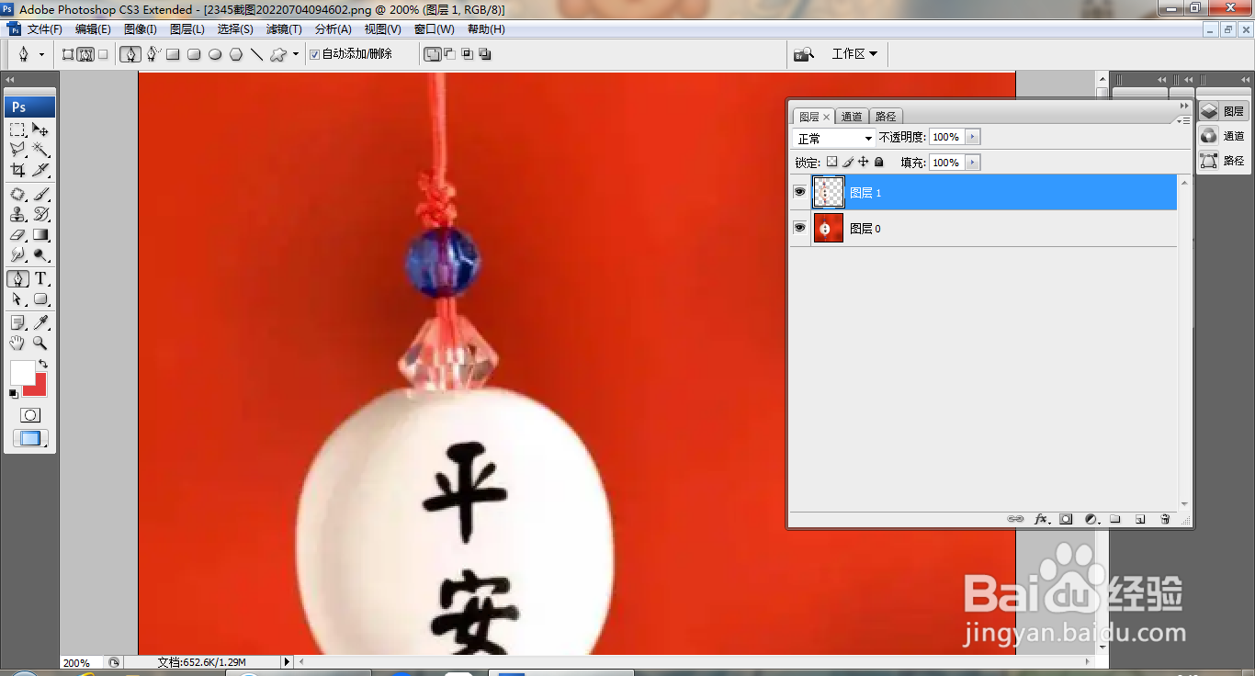This screenshot has height=676, width=1255.
Task: Toggle lock transparent pixels
Action: tap(831, 162)
